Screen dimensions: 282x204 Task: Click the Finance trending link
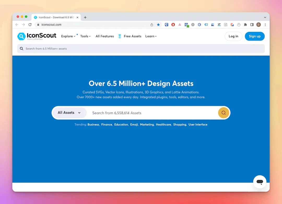click(x=107, y=125)
